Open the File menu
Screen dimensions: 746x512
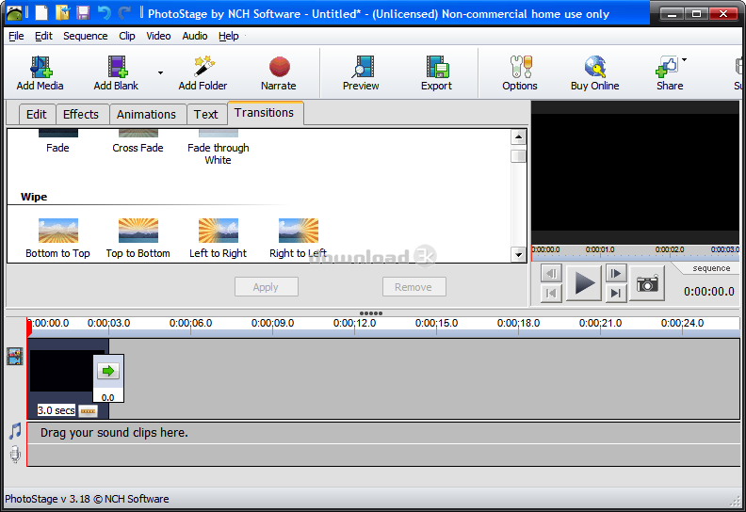[x=16, y=36]
